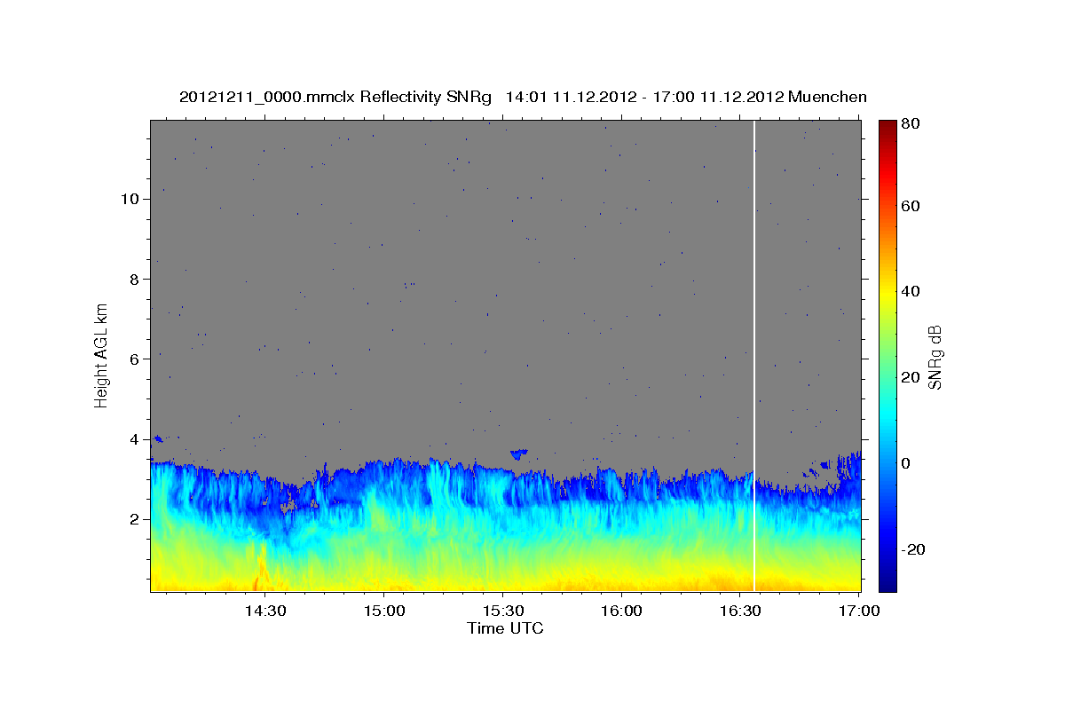Click the height tick label 2

pos(136,519)
